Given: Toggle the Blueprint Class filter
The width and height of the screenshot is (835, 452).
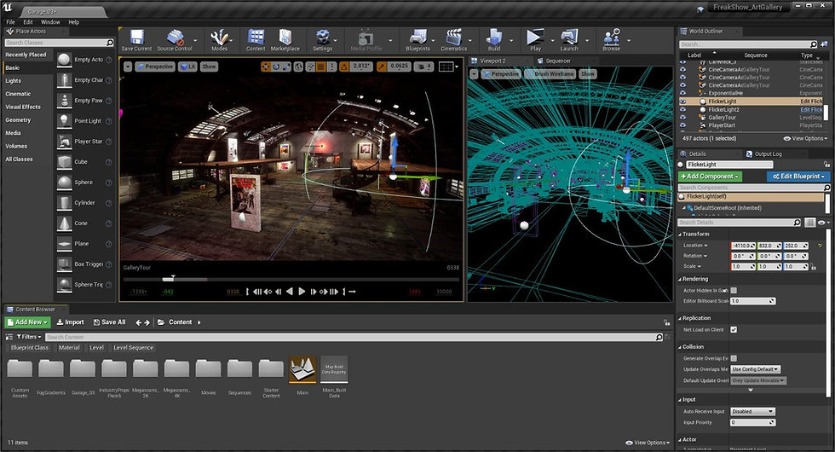Looking at the screenshot, I should click(29, 348).
